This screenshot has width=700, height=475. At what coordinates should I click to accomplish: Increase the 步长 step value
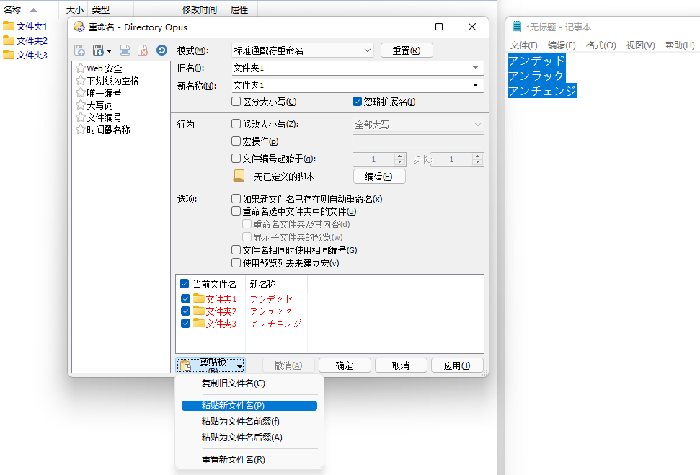click(478, 156)
